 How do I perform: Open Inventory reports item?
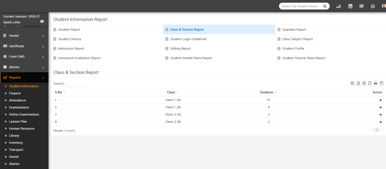click(x=16, y=143)
